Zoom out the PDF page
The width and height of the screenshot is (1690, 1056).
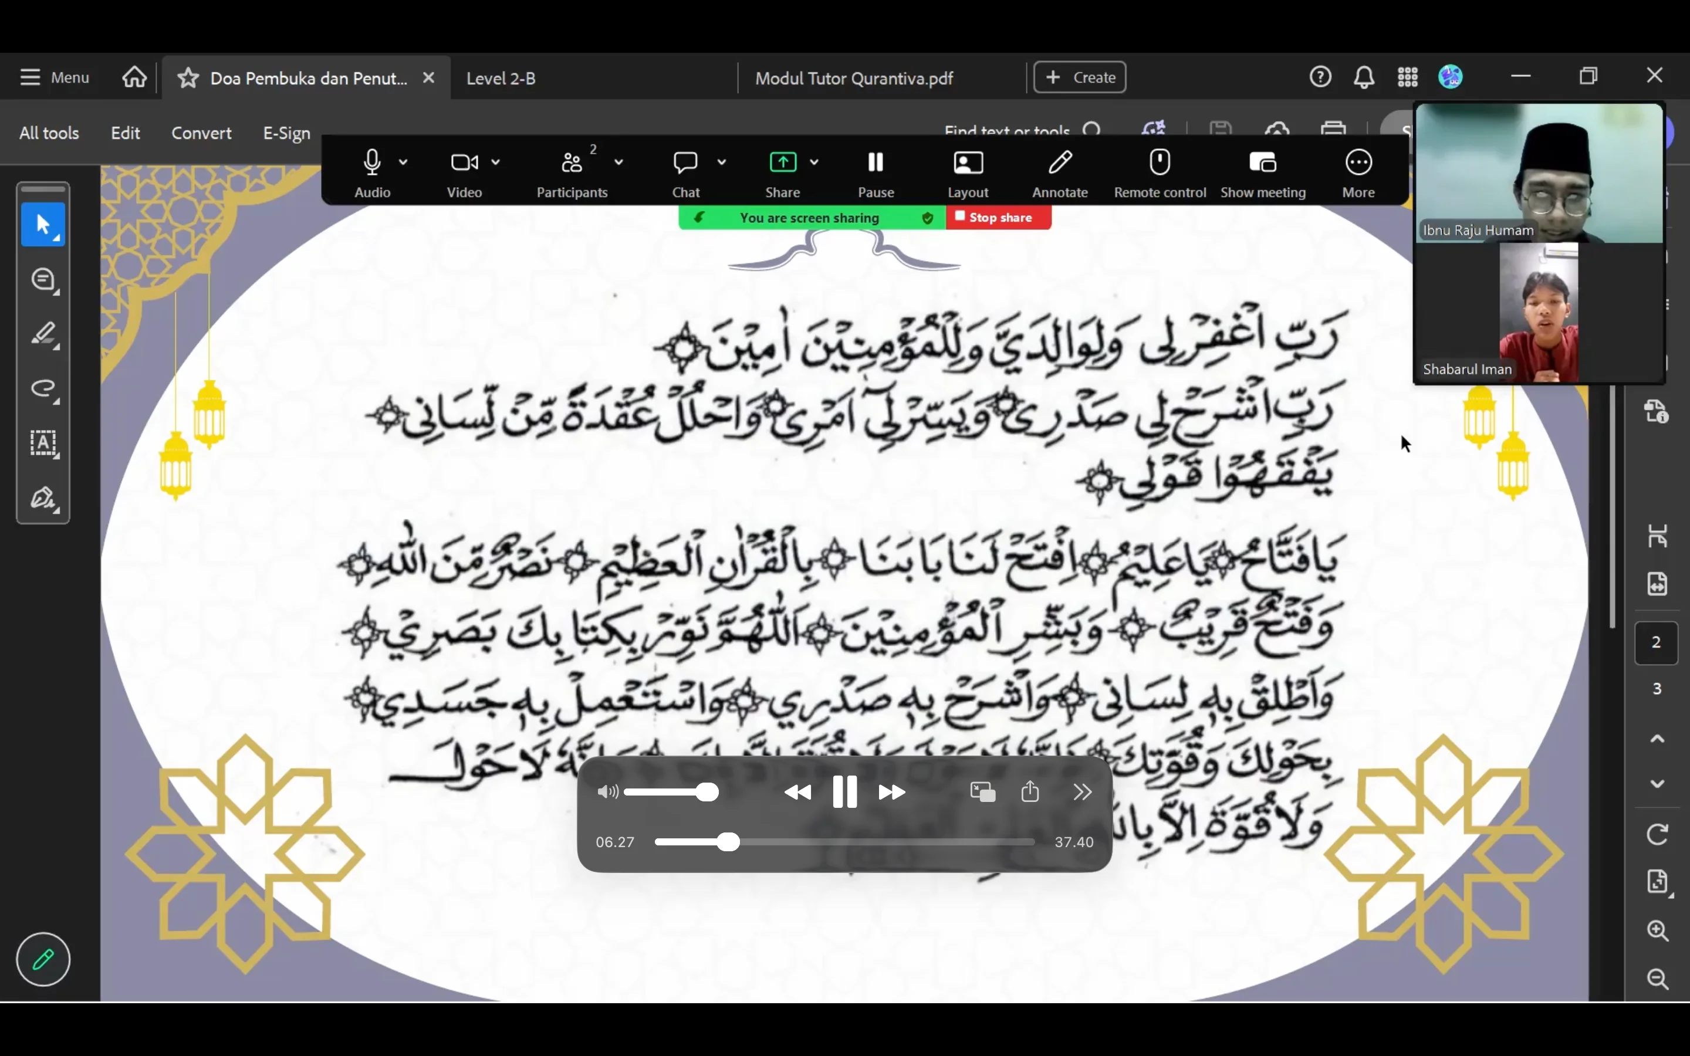[1658, 978]
